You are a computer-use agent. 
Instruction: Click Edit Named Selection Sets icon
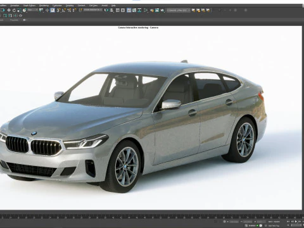point(81,10)
